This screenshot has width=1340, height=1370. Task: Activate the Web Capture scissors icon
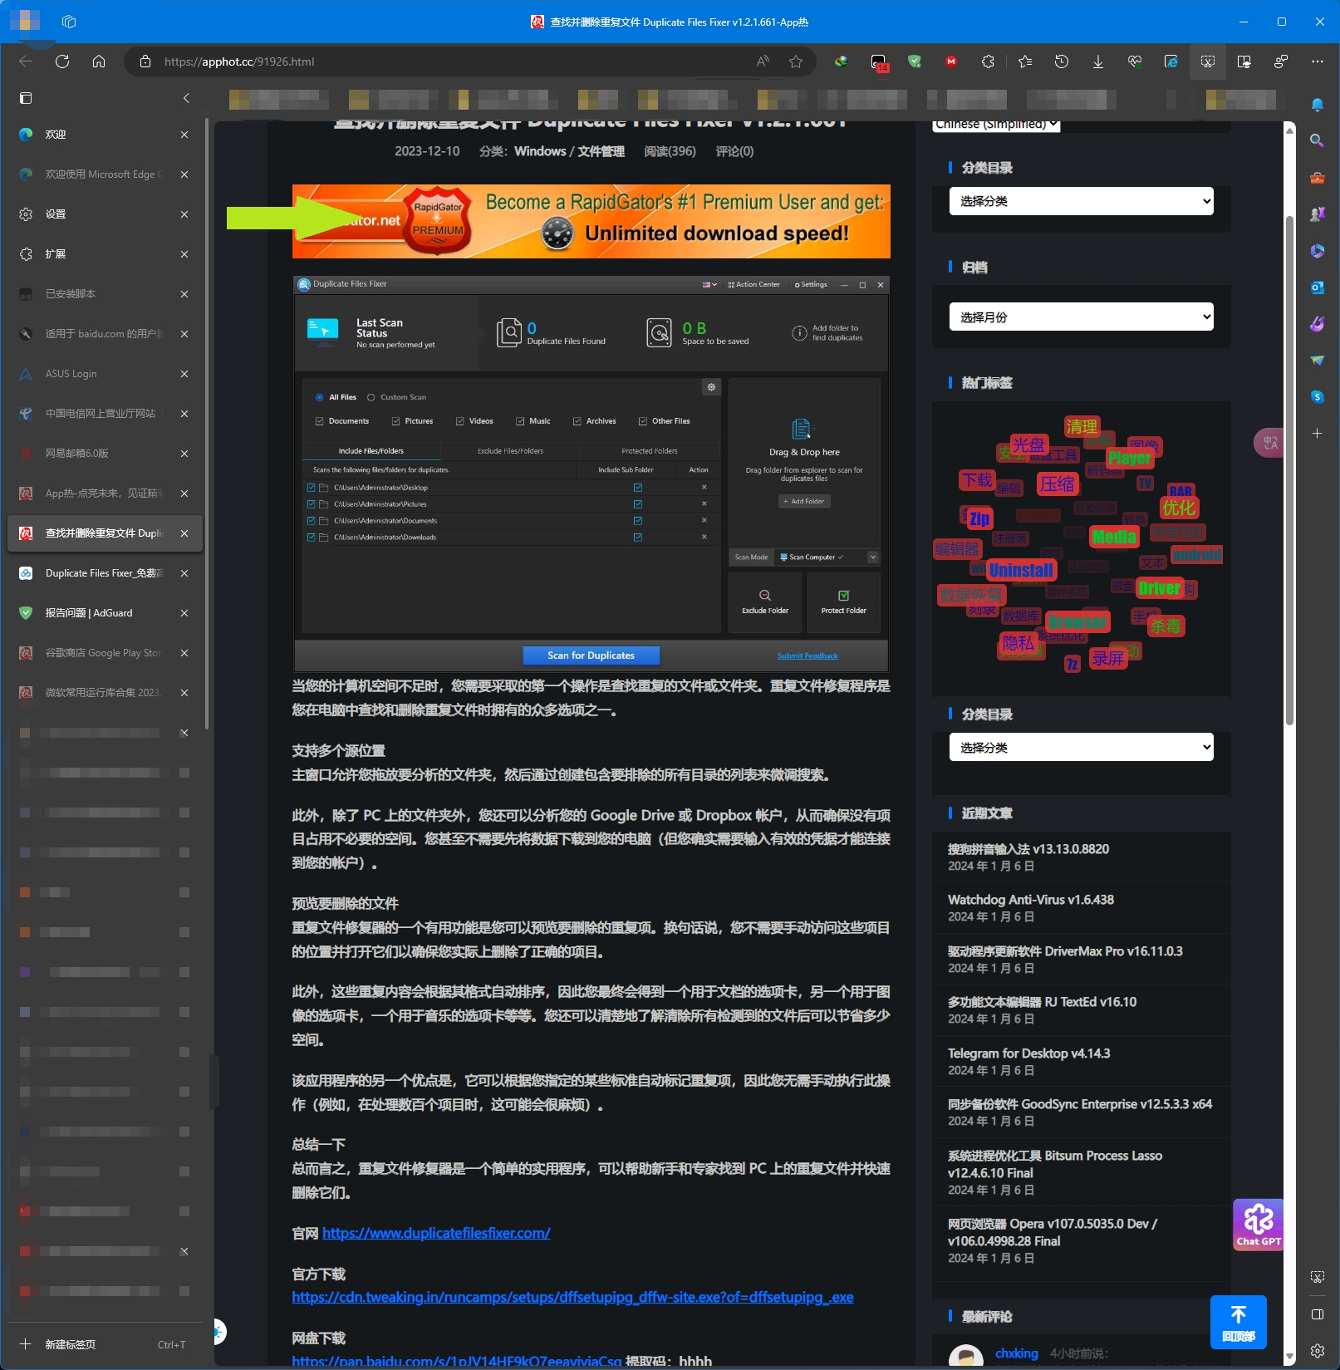click(1207, 61)
